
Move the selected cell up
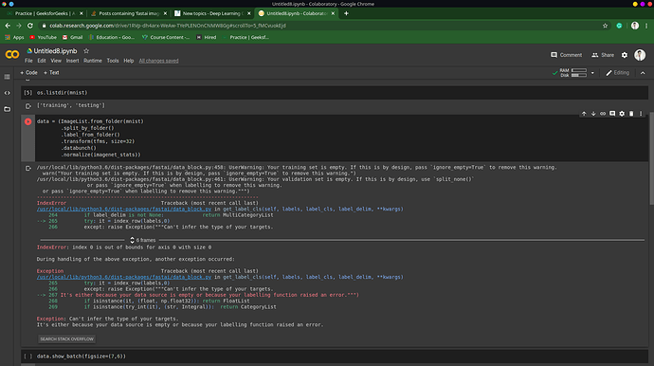[x=584, y=114]
